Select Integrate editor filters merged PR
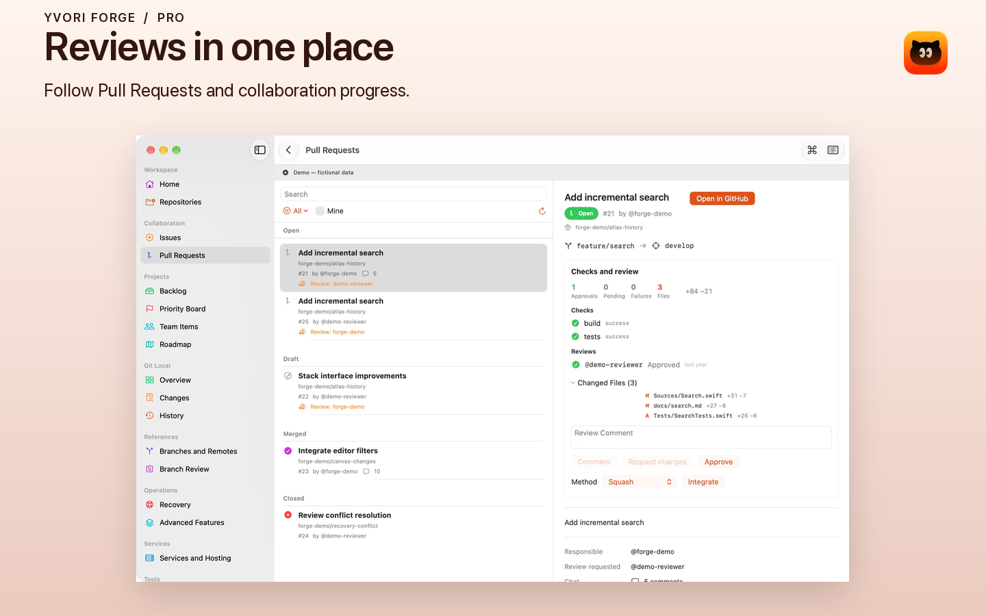Screen dimensions: 986x616 click(x=414, y=461)
